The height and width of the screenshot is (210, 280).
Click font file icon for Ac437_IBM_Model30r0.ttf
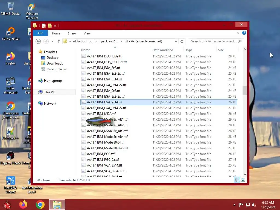coord(83,142)
